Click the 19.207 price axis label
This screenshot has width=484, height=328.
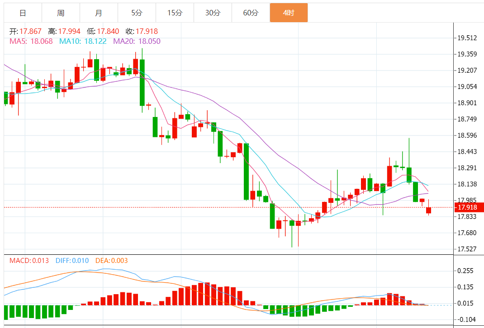pos(467,70)
